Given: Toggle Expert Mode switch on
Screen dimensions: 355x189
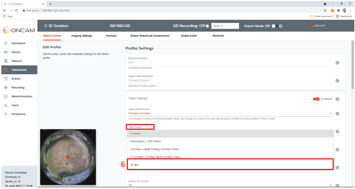Looking at the screenshot, I should (275, 26).
